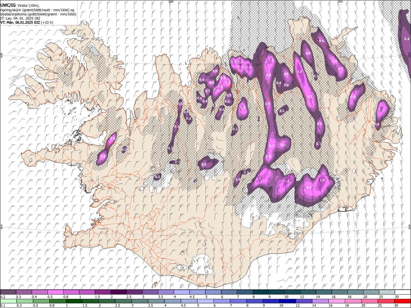Pick the darkest green rain swatch at 1
This screenshot has height=308, width=411.
point(74,301)
